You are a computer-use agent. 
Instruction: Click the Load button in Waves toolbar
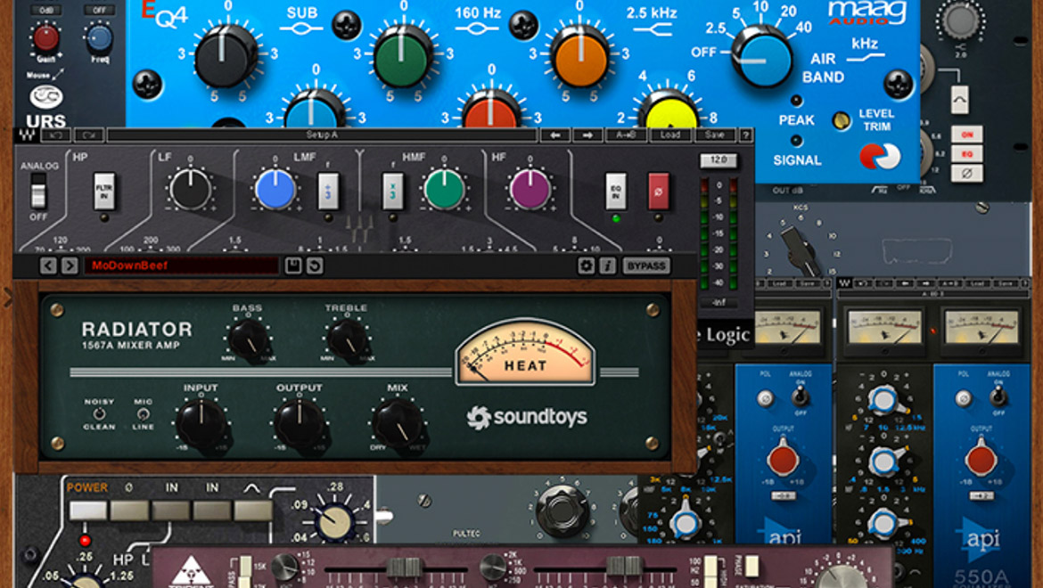point(670,135)
